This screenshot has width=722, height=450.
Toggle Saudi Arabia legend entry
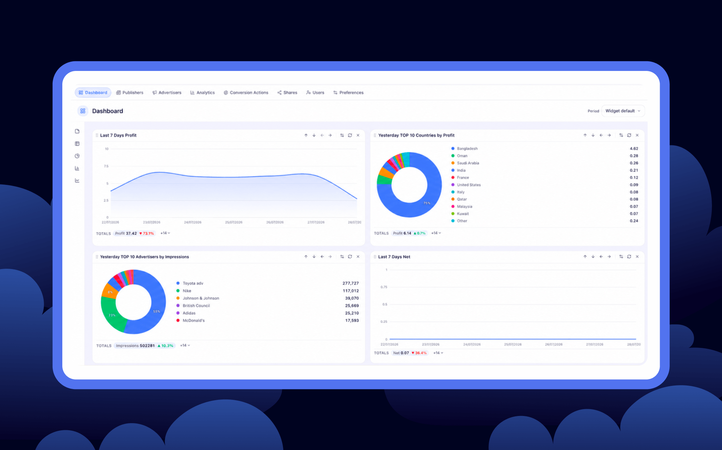click(465, 163)
